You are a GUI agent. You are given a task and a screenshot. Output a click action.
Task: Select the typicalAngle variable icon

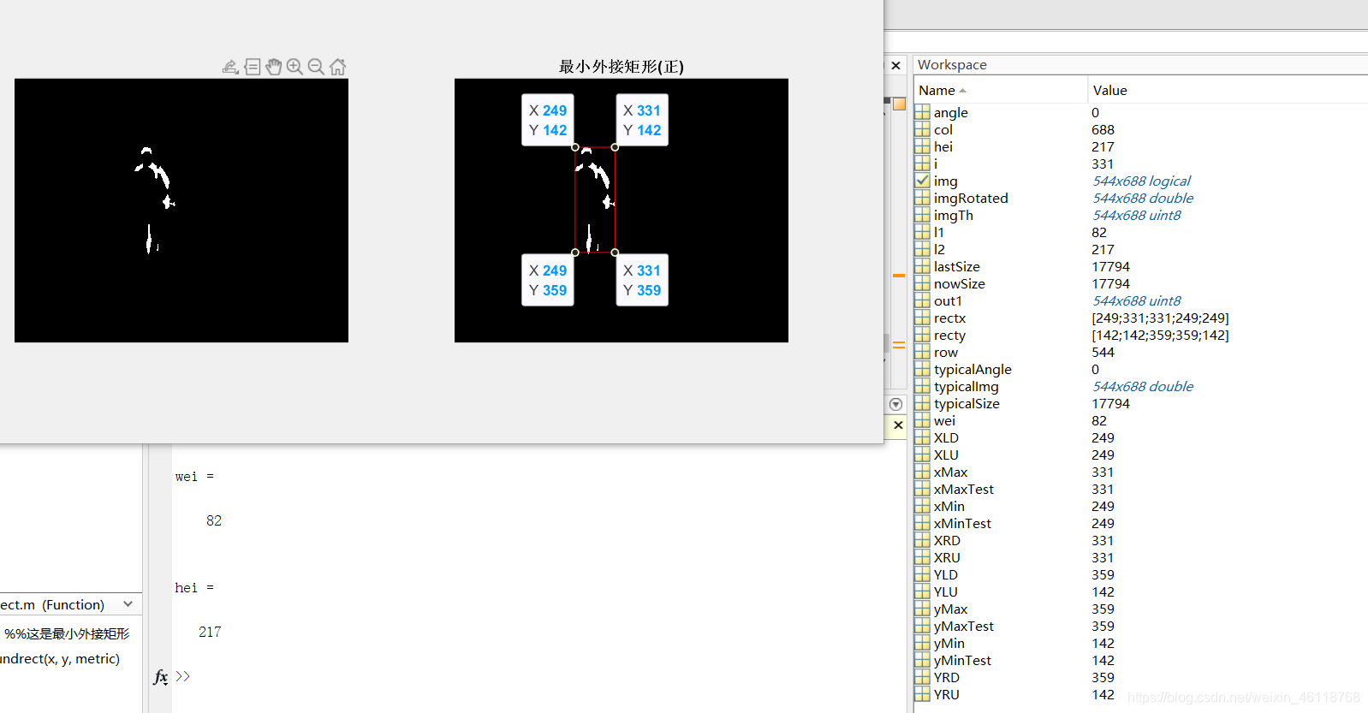click(x=922, y=369)
